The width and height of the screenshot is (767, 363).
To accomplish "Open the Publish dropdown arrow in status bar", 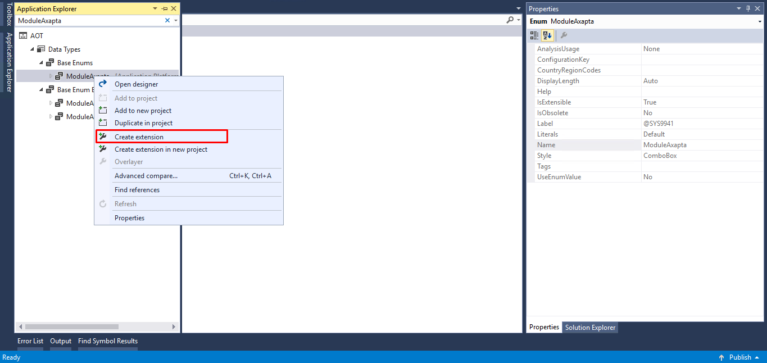I will click(757, 357).
